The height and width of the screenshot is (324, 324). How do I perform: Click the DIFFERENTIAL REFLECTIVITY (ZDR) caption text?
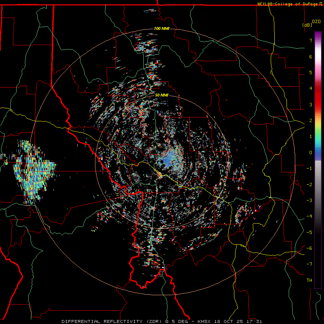pos(112,321)
